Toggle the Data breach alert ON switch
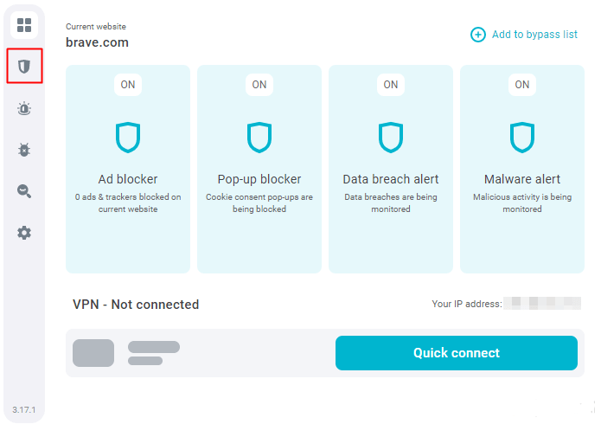This screenshot has width=601, height=424. 391,85
